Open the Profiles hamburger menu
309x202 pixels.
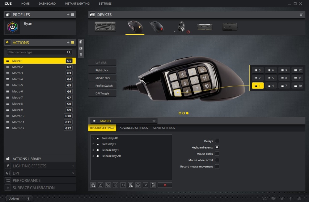[x=73, y=14]
